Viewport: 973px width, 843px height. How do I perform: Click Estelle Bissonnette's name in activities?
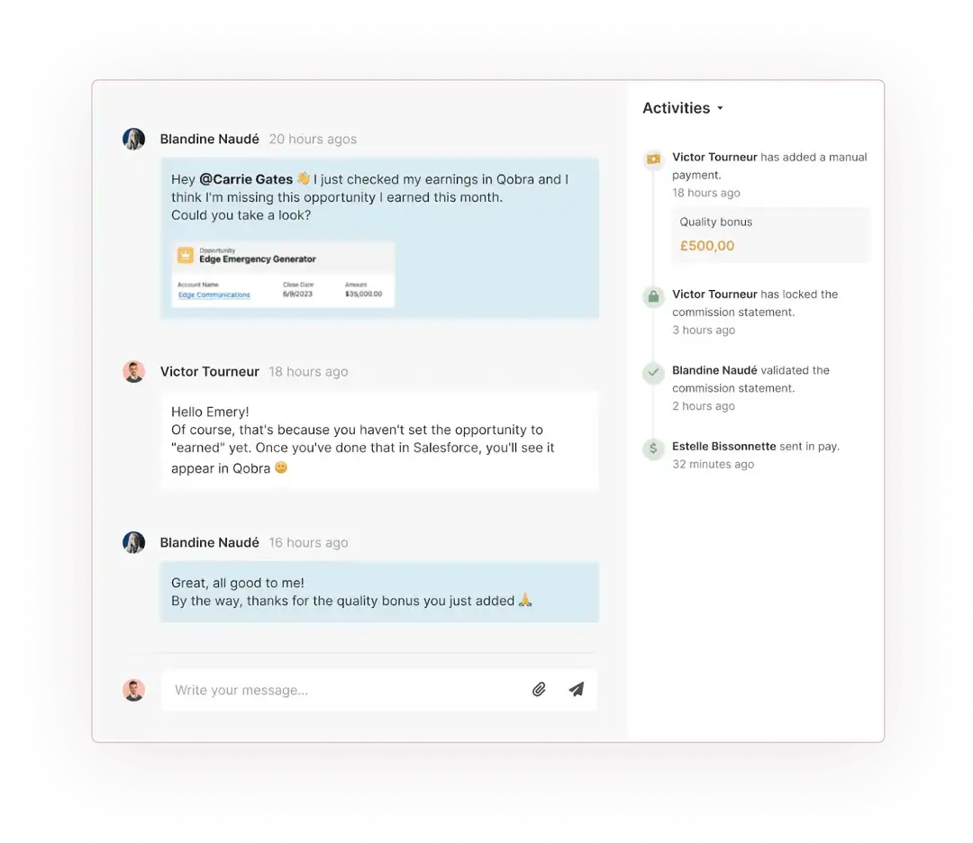pos(724,446)
